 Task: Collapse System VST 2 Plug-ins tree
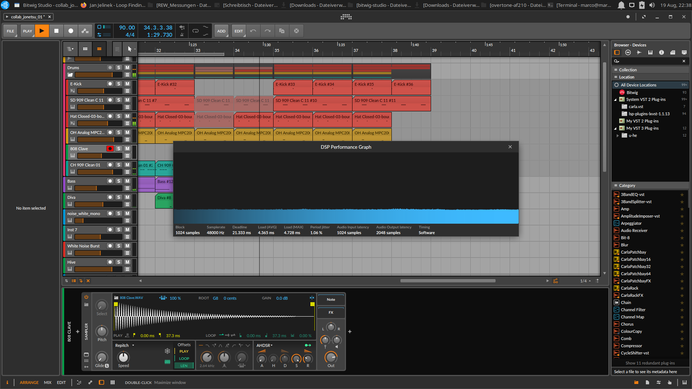pos(615,100)
